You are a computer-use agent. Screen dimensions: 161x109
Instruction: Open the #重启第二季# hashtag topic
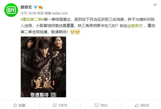point(32,19)
